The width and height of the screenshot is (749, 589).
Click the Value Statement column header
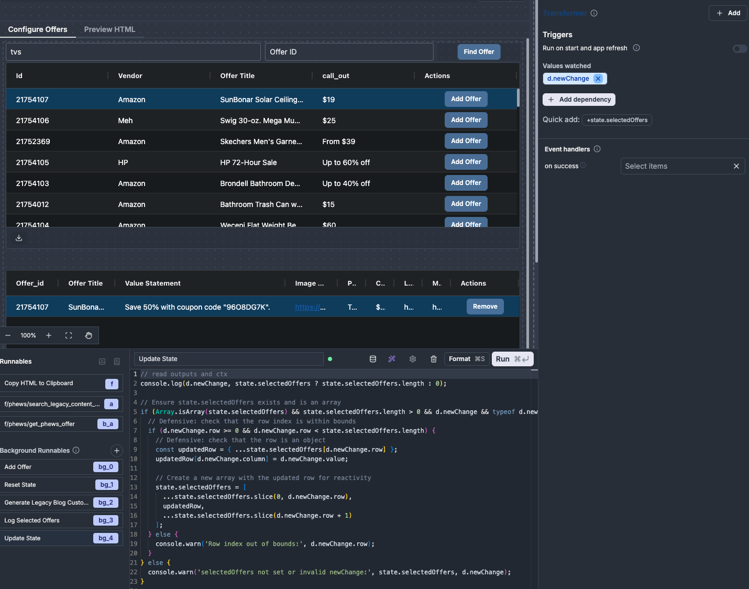click(x=153, y=283)
